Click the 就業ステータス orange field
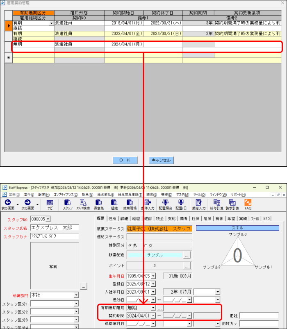This screenshot has height=329, width=287. (x=159, y=229)
